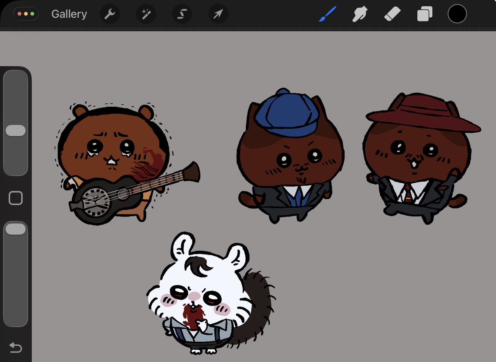Click the blue newsboy cap on the cat
The height and width of the screenshot is (362, 496).
(x=287, y=113)
